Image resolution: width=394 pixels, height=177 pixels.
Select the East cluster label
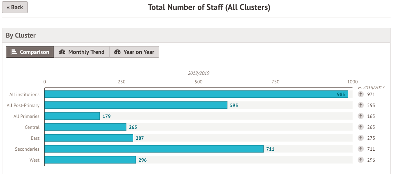35,138
